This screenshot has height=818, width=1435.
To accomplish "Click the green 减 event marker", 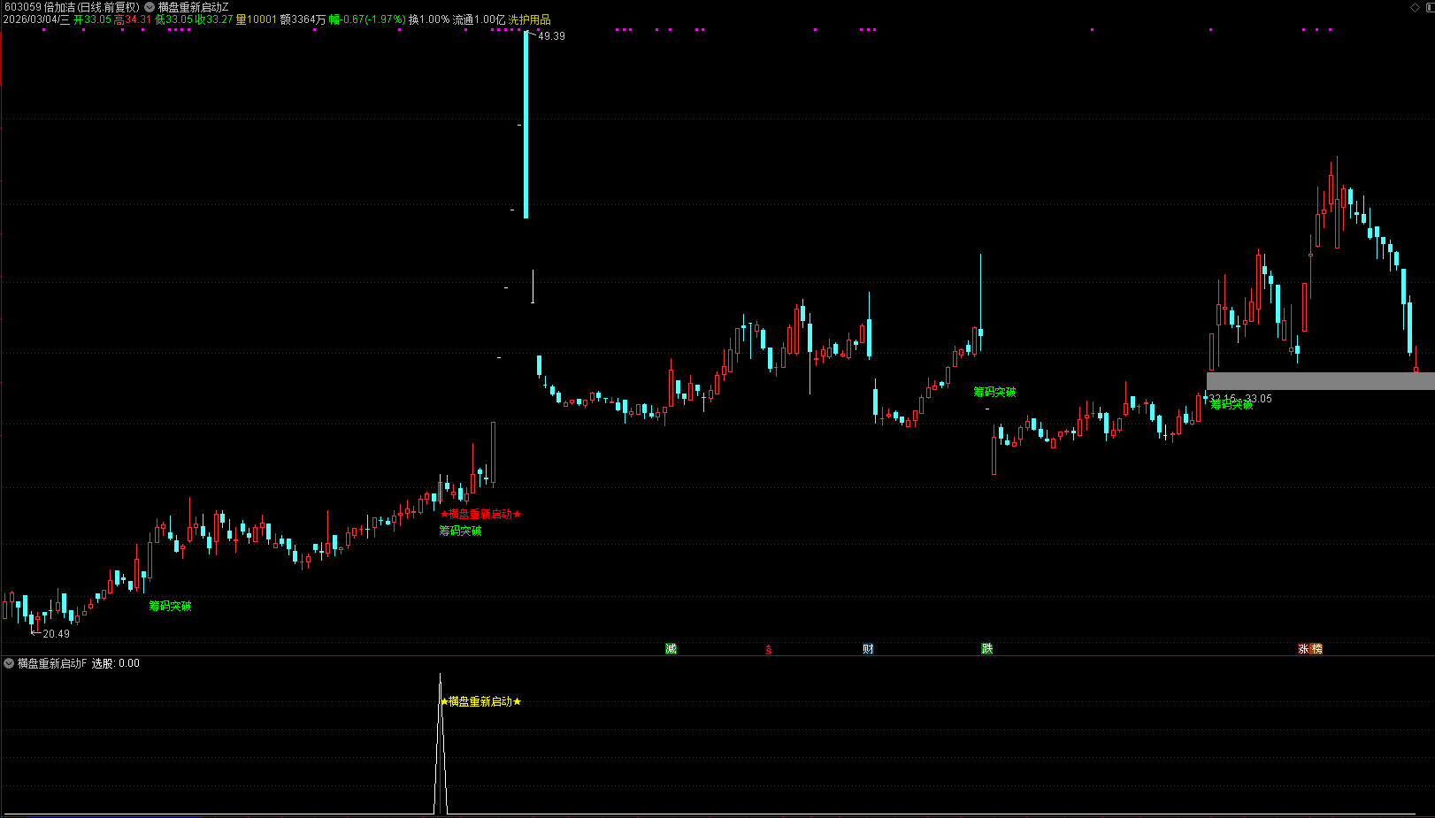I will point(671,649).
